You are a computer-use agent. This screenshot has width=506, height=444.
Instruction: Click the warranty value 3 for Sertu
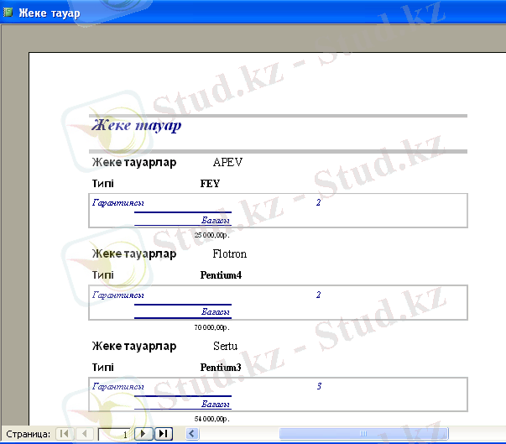[319, 386]
